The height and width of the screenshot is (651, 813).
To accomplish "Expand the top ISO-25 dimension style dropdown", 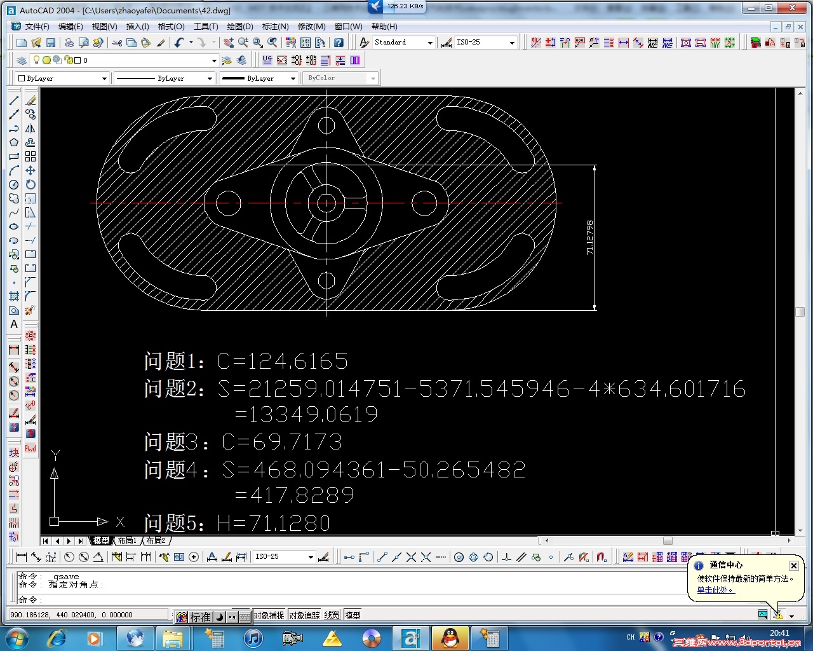I will tap(512, 43).
